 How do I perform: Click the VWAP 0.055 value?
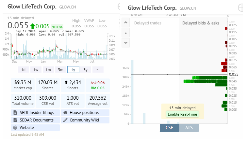pyautogui.click(x=89, y=26)
